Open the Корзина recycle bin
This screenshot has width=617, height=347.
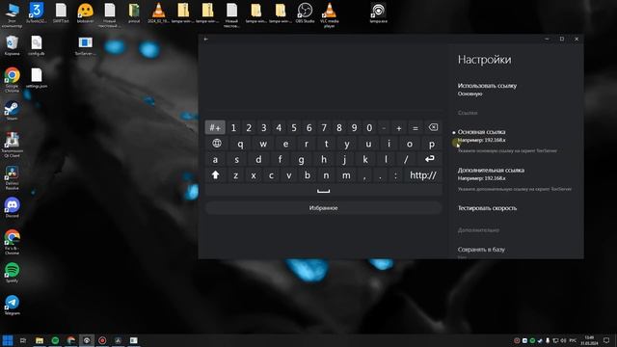click(12, 45)
